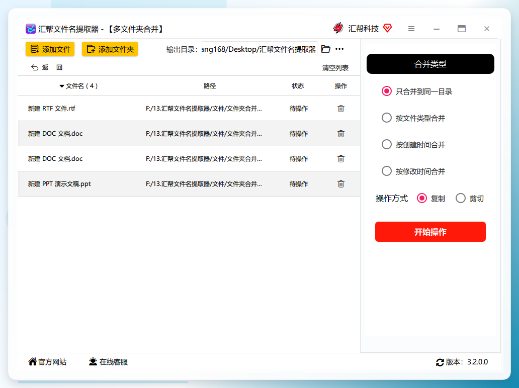This screenshot has height=388, width=519.
Task: Open 在线客服 online support
Action: 108,362
